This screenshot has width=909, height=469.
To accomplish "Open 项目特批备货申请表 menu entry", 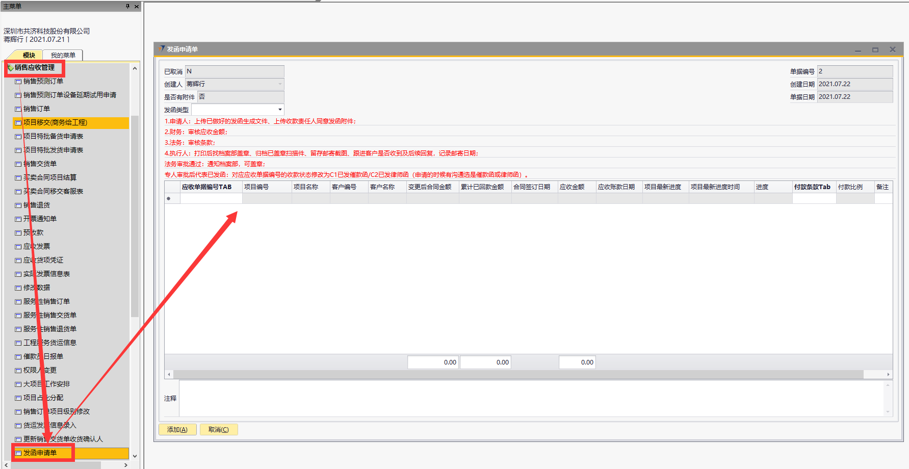I will tap(53, 137).
